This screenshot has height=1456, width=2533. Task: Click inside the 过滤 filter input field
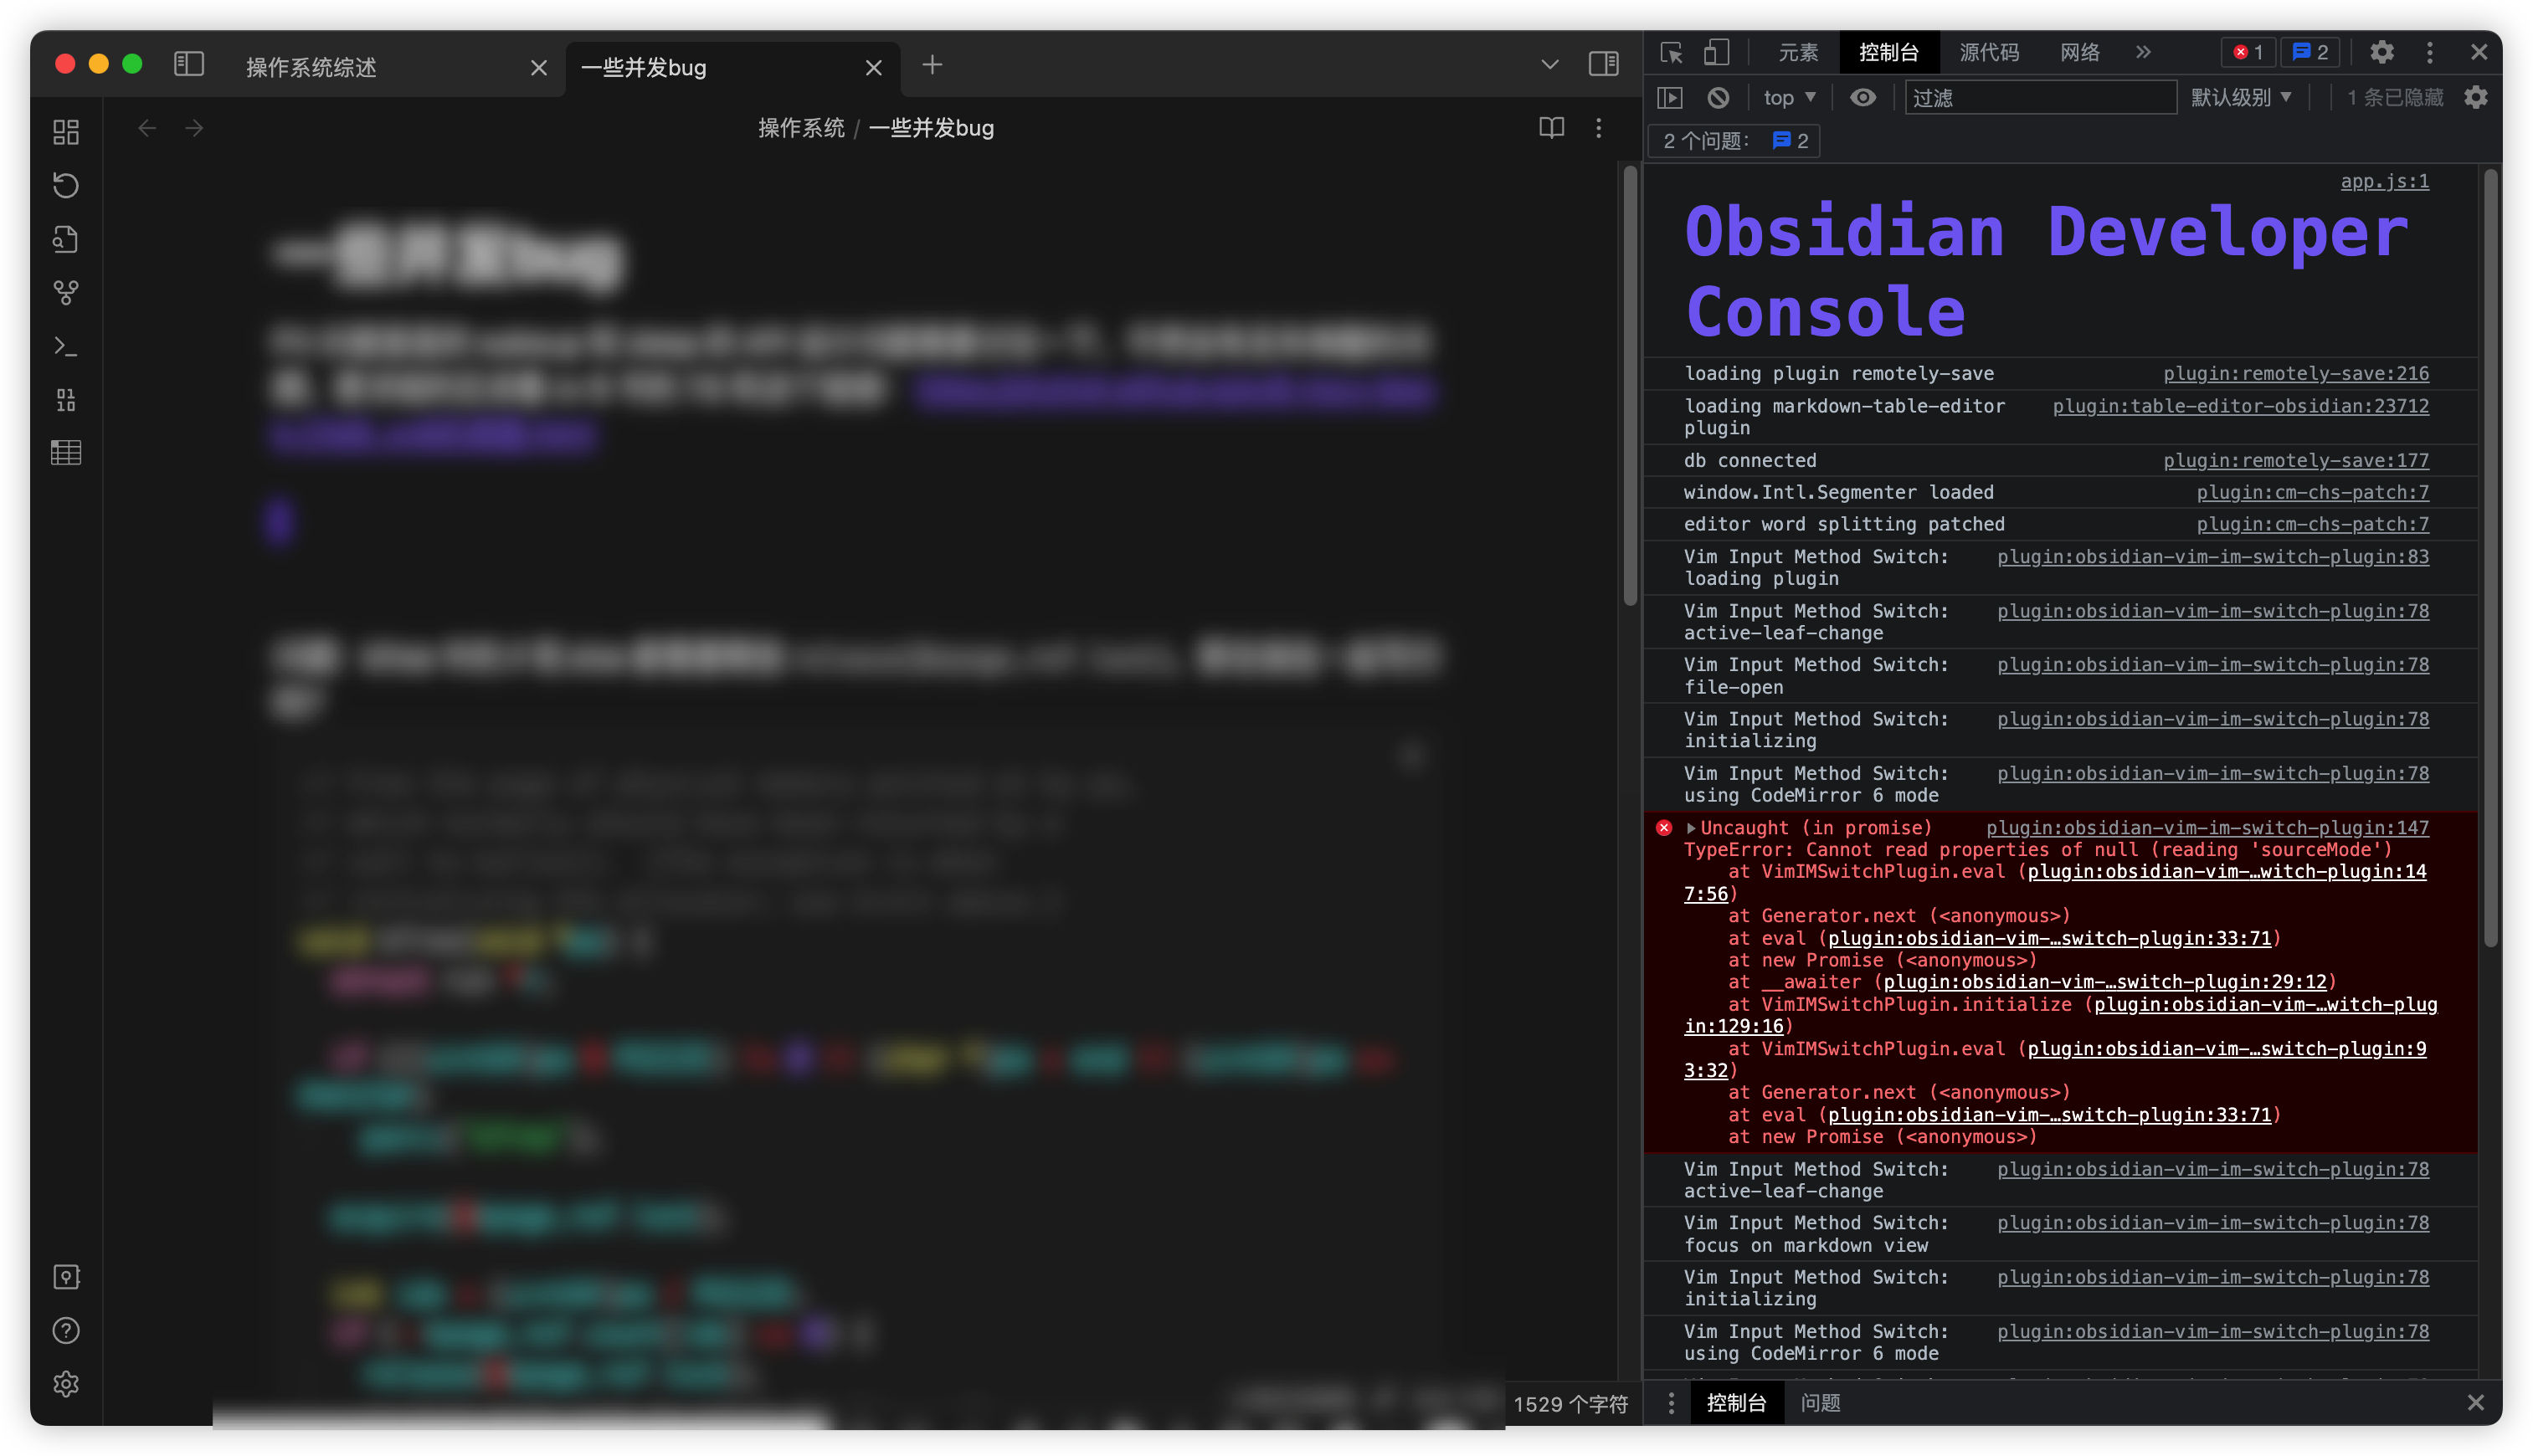coord(2041,97)
